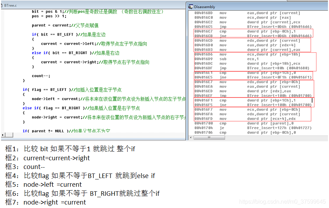This screenshot has height=208, width=329.
Task: Click the line 'current = current->left;'
Action: tap(94, 44)
